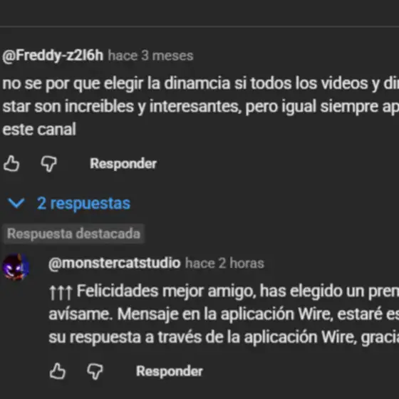Give thumbs down to the monstercatstudio reply
Image resolution: width=399 pixels, height=399 pixels.
[x=95, y=371]
